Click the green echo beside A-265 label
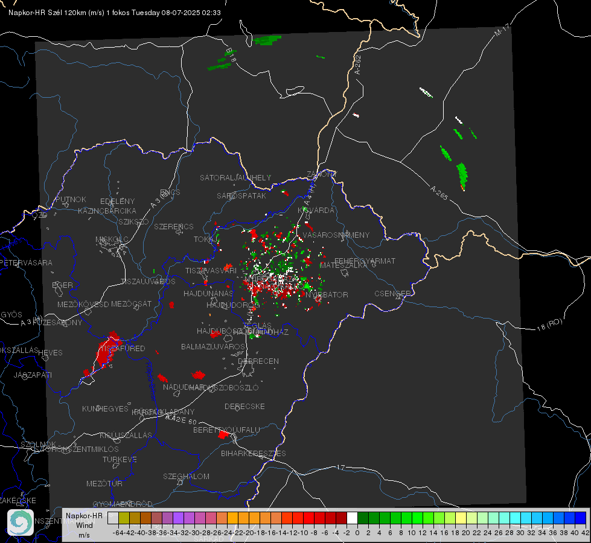Image resolution: width=591 pixels, height=543 pixels. click(462, 176)
